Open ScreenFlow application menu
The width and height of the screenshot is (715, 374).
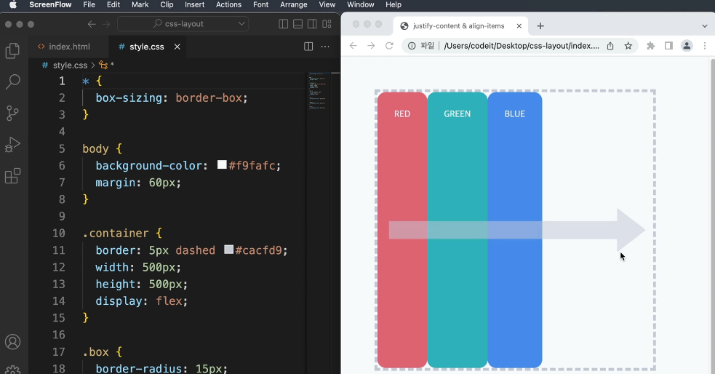tap(50, 4)
